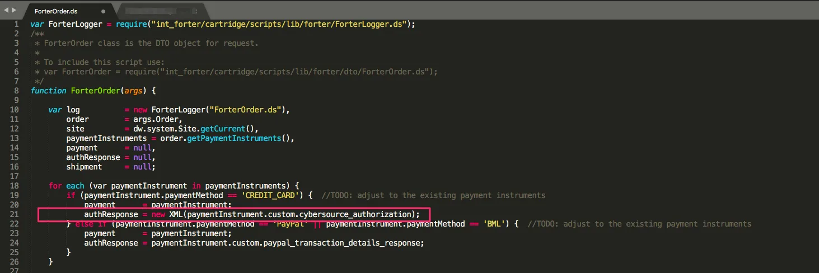Viewport: 819px width, 273px height.
Task: Click the null value assigned to payment on line 14
Action: [142, 148]
